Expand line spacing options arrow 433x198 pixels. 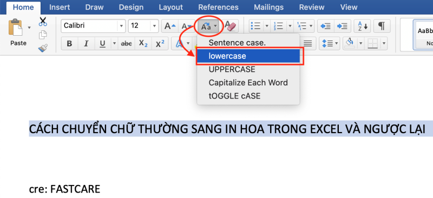(337, 43)
